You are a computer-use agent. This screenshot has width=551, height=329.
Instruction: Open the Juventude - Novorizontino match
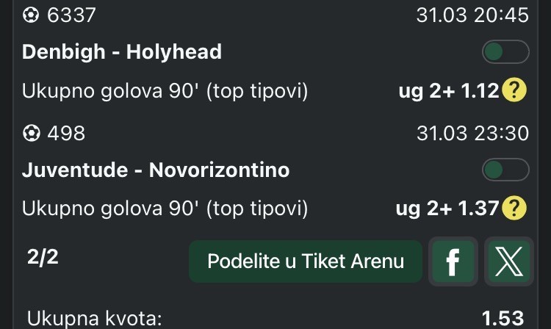coord(156,170)
